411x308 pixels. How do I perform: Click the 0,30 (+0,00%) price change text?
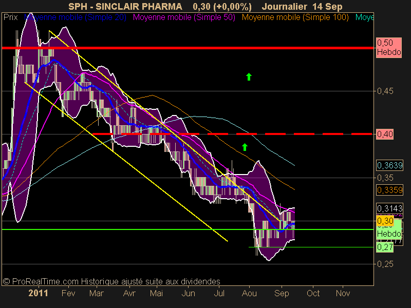click(222, 6)
